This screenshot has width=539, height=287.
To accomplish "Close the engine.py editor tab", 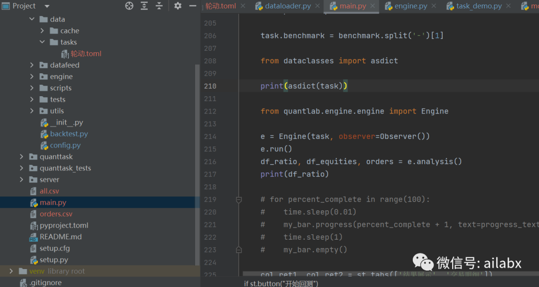I will pos(434,6).
